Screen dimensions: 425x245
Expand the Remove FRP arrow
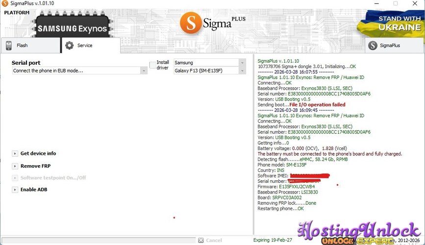15,166
